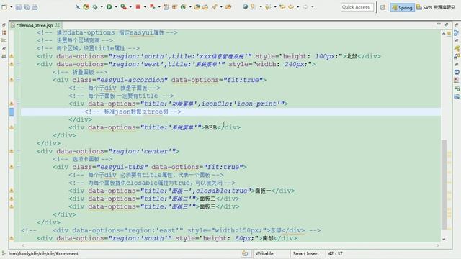The height and width of the screenshot is (259, 461).
Task: Click the Search flashlight icon
Action: click(x=215, y=6)
